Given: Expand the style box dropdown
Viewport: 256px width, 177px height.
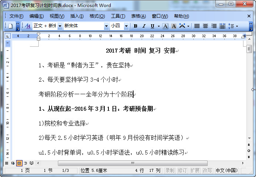Looking at the screenshot, I should (60, 26).
